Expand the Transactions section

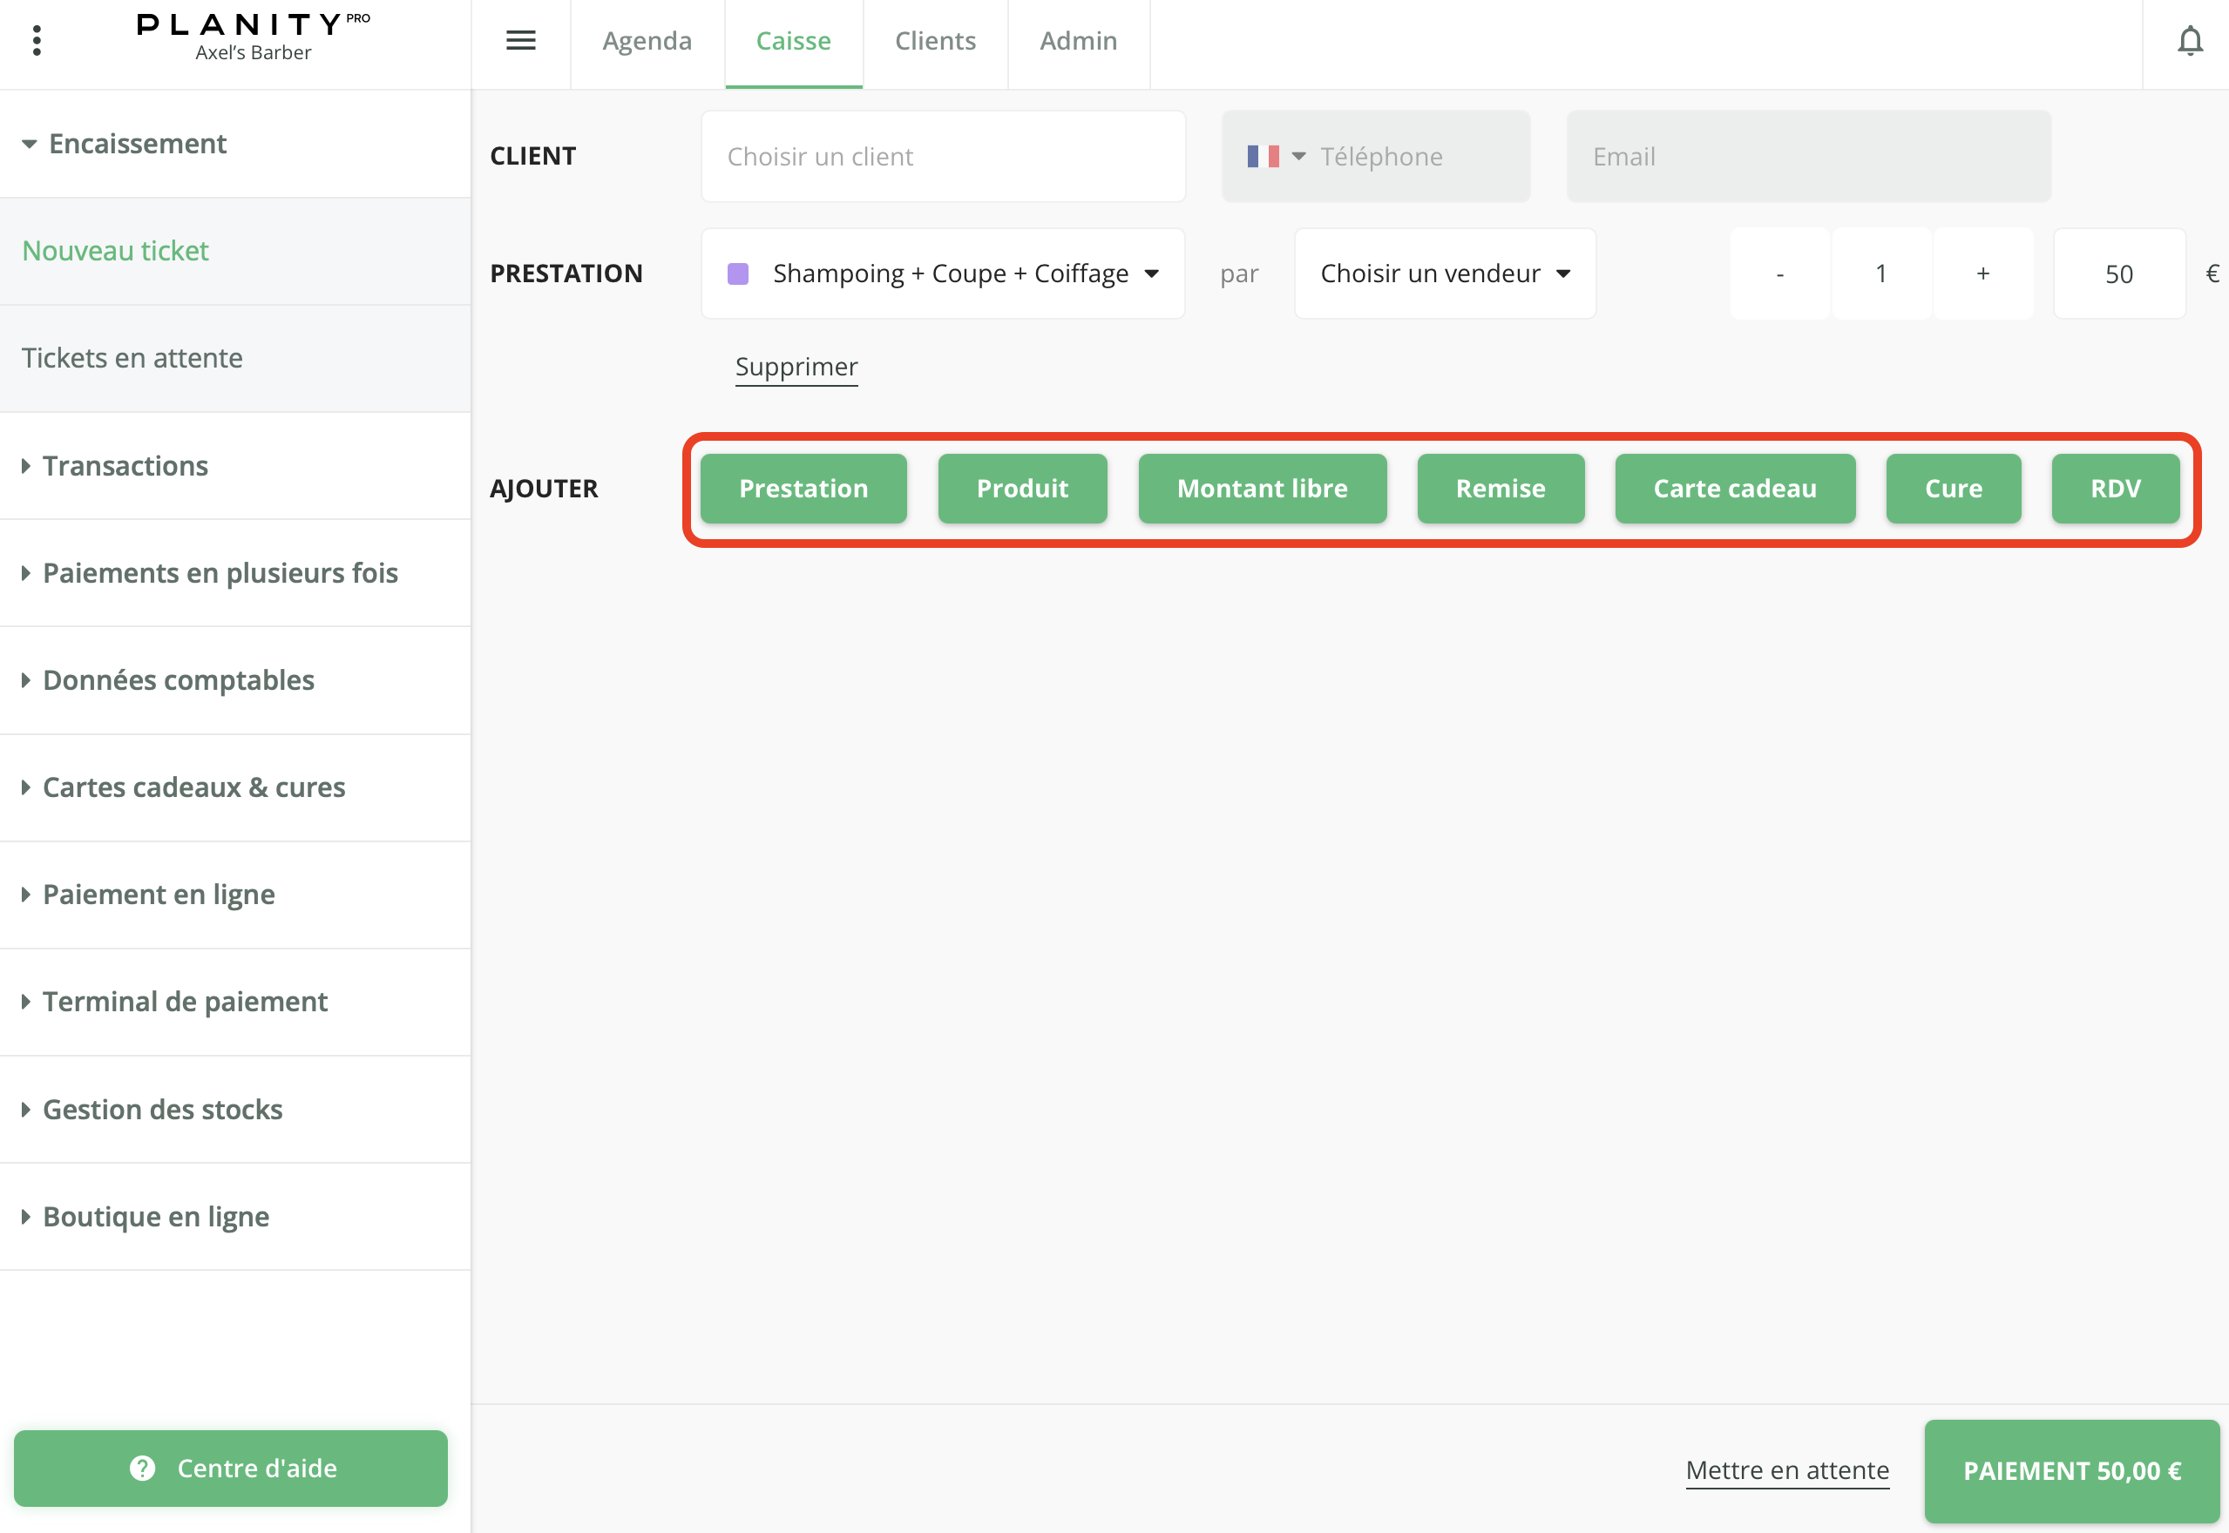pyautogui.click(x=125, y=466)
